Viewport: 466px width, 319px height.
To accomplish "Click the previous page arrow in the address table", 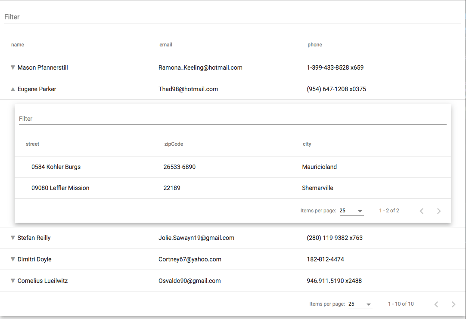I will 422,211.
